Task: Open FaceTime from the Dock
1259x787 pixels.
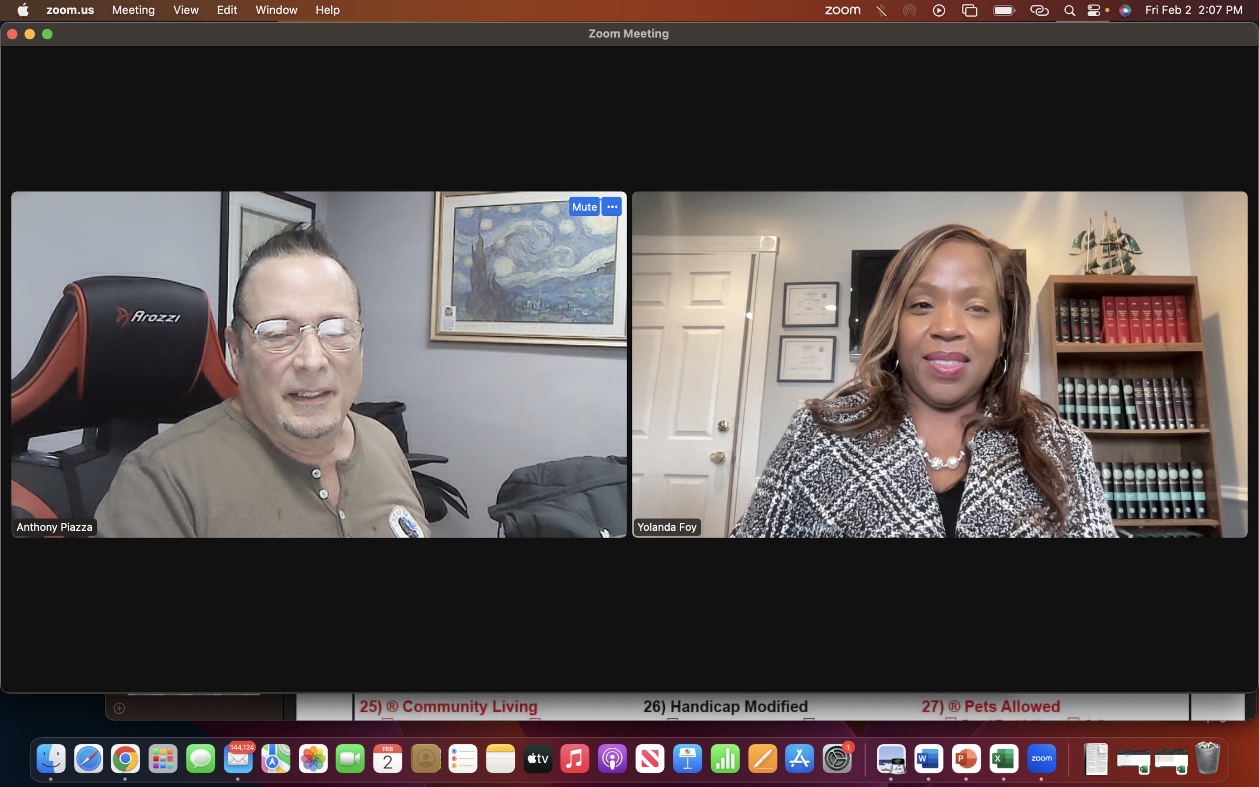Action: (x=350, y=759)
